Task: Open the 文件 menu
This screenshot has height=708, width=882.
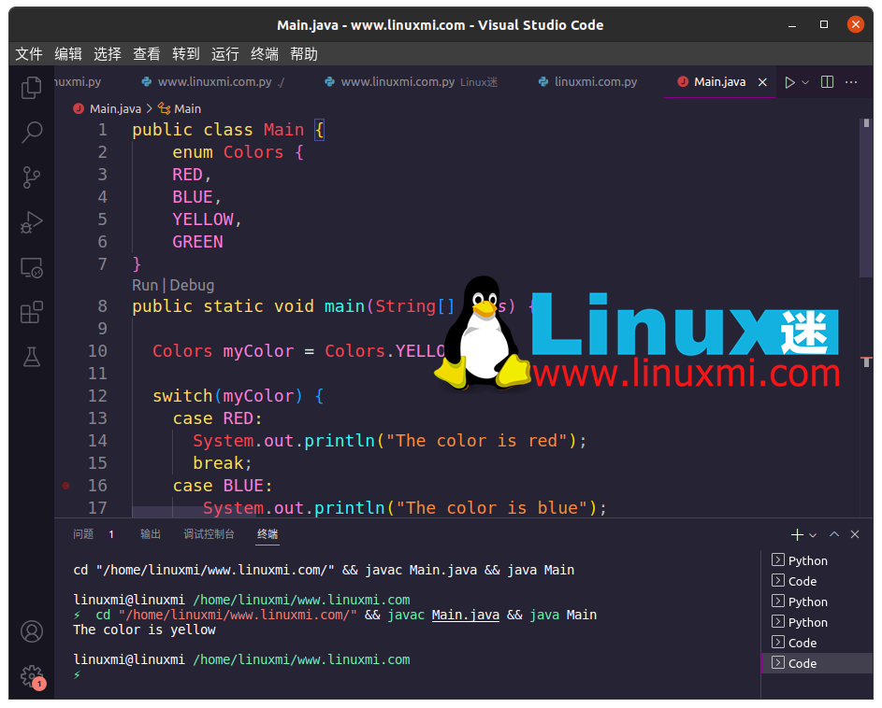Action: 29,54
